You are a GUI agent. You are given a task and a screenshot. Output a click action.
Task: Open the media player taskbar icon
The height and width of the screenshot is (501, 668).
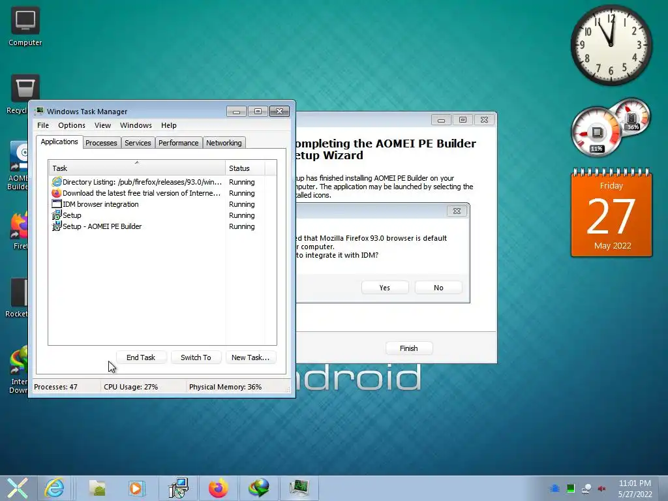point(136,488)
